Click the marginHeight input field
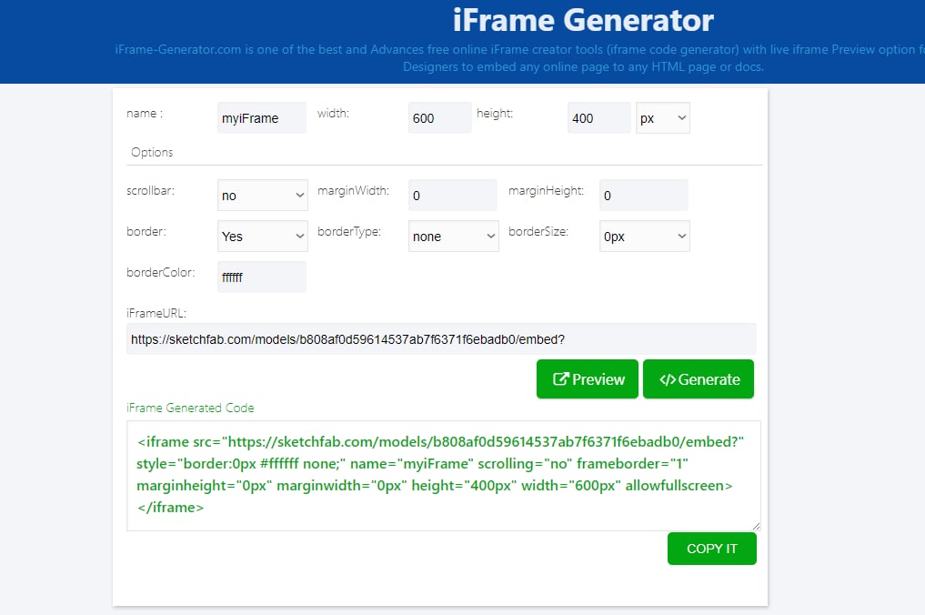The height and width of the screenshot is (615, 925). pos(644,196)
